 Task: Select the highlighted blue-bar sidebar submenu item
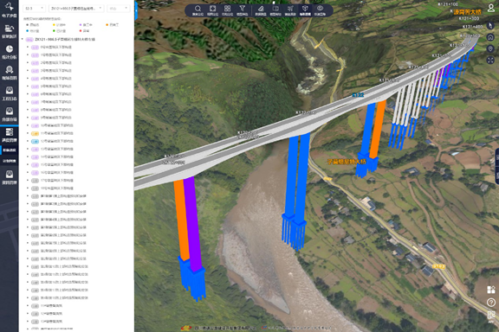click(x=10, y=150)
